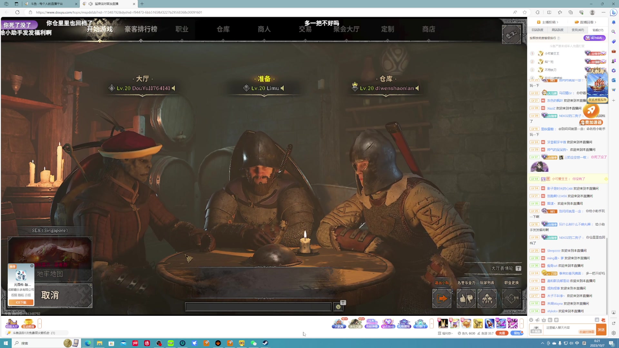The height and width of the screenshot is (348, 619).
Task: Open the 礼物展馆 gift hall icon
Action: point(404,323)
